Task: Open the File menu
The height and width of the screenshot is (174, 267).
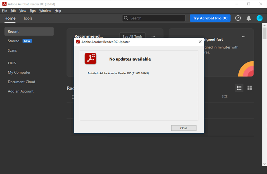Action: pos(4,11)
